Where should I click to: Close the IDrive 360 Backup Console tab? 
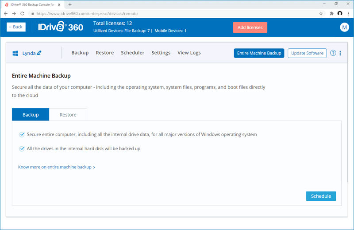point(59,4)
